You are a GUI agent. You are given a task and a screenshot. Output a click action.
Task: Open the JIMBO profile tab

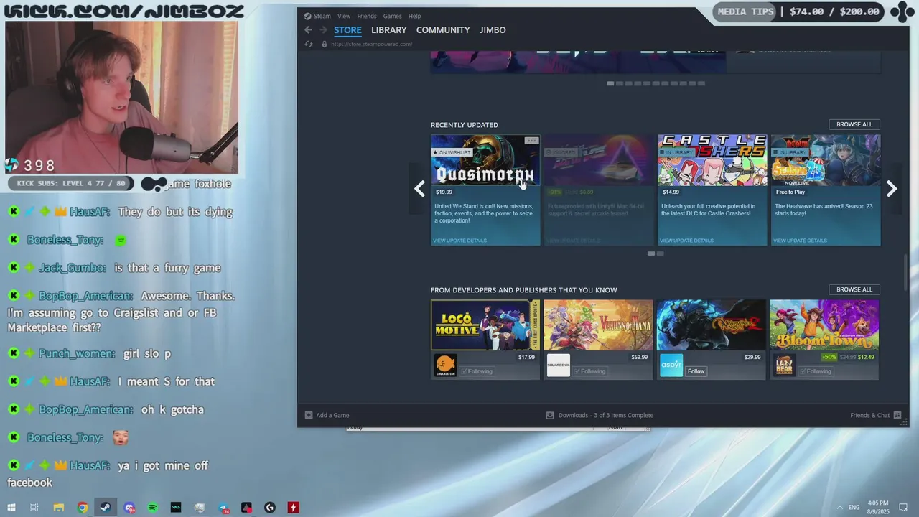pos(493,30)
